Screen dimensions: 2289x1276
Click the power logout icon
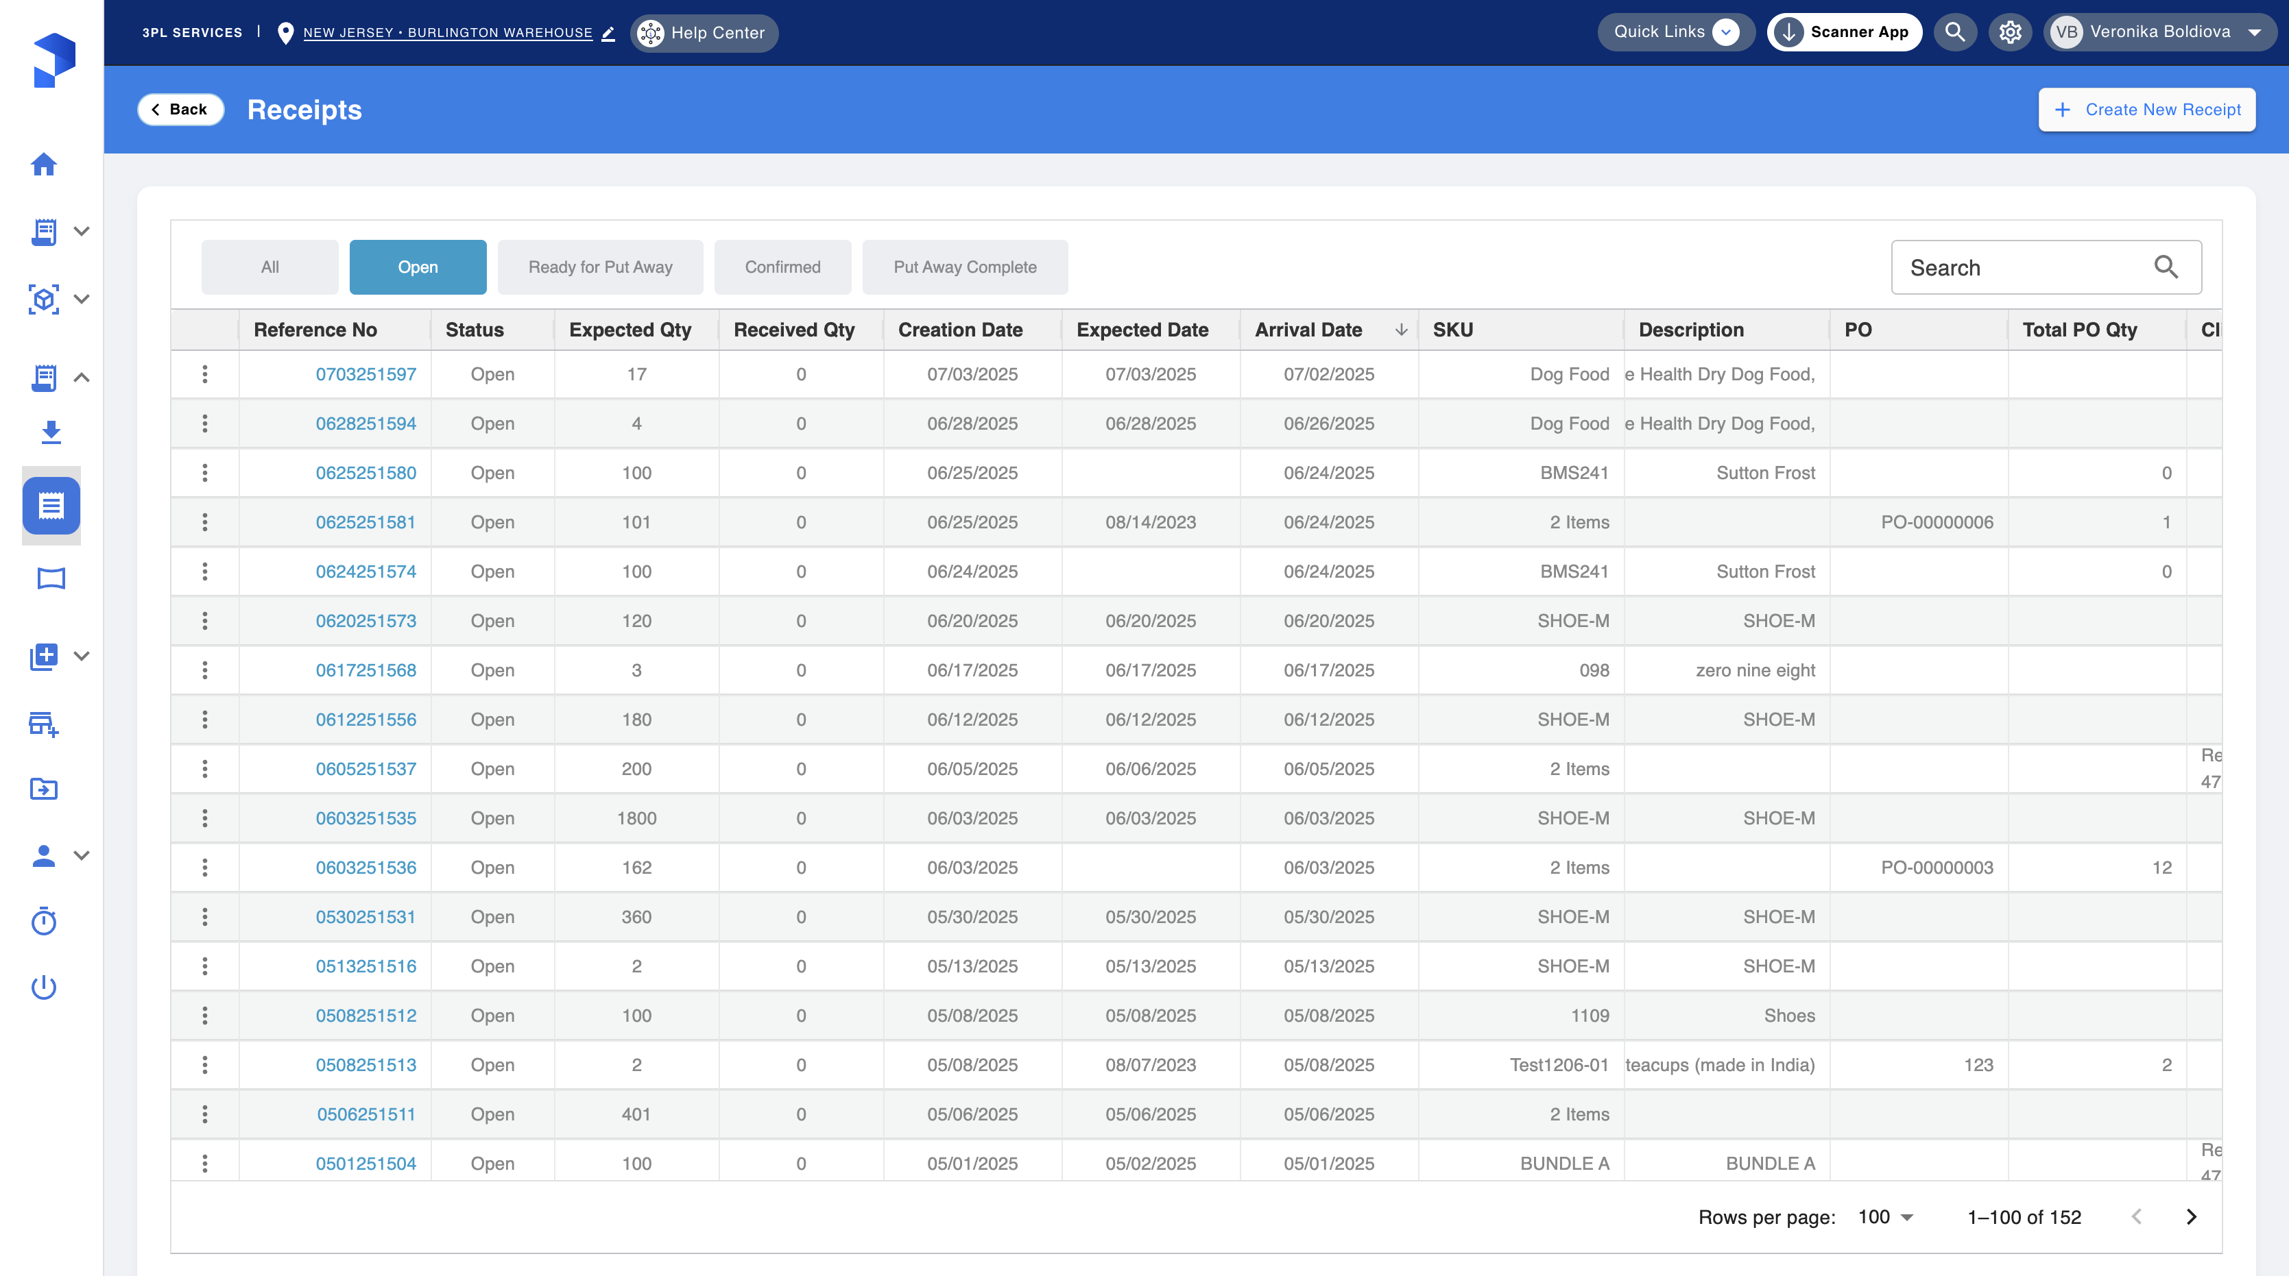pyautogui.click(x=43, y=987)
